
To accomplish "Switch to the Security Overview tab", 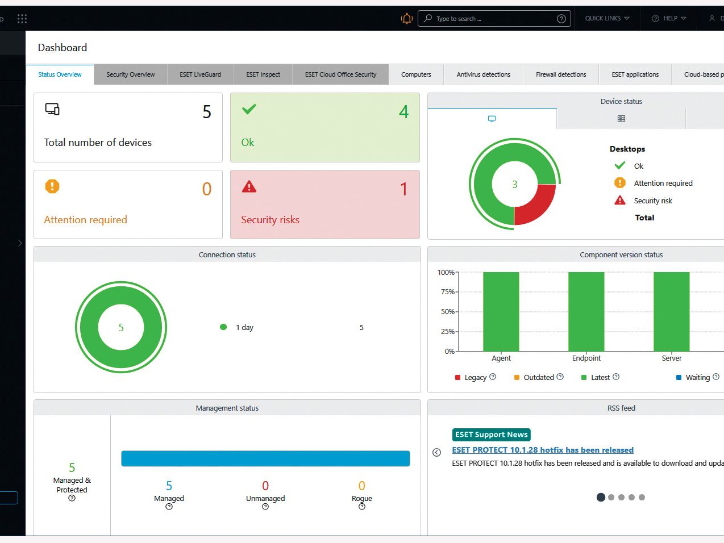I will [x=130, y=74].
